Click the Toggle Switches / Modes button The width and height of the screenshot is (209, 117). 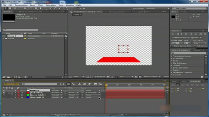click(x=65, y=115)
